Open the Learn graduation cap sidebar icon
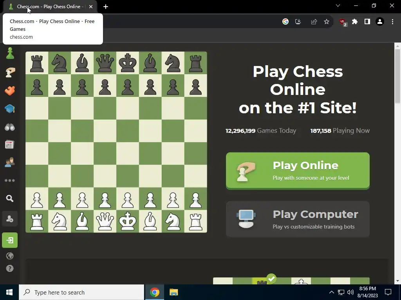The height and width of the screenshot is (300, 401). pos(10,109)
